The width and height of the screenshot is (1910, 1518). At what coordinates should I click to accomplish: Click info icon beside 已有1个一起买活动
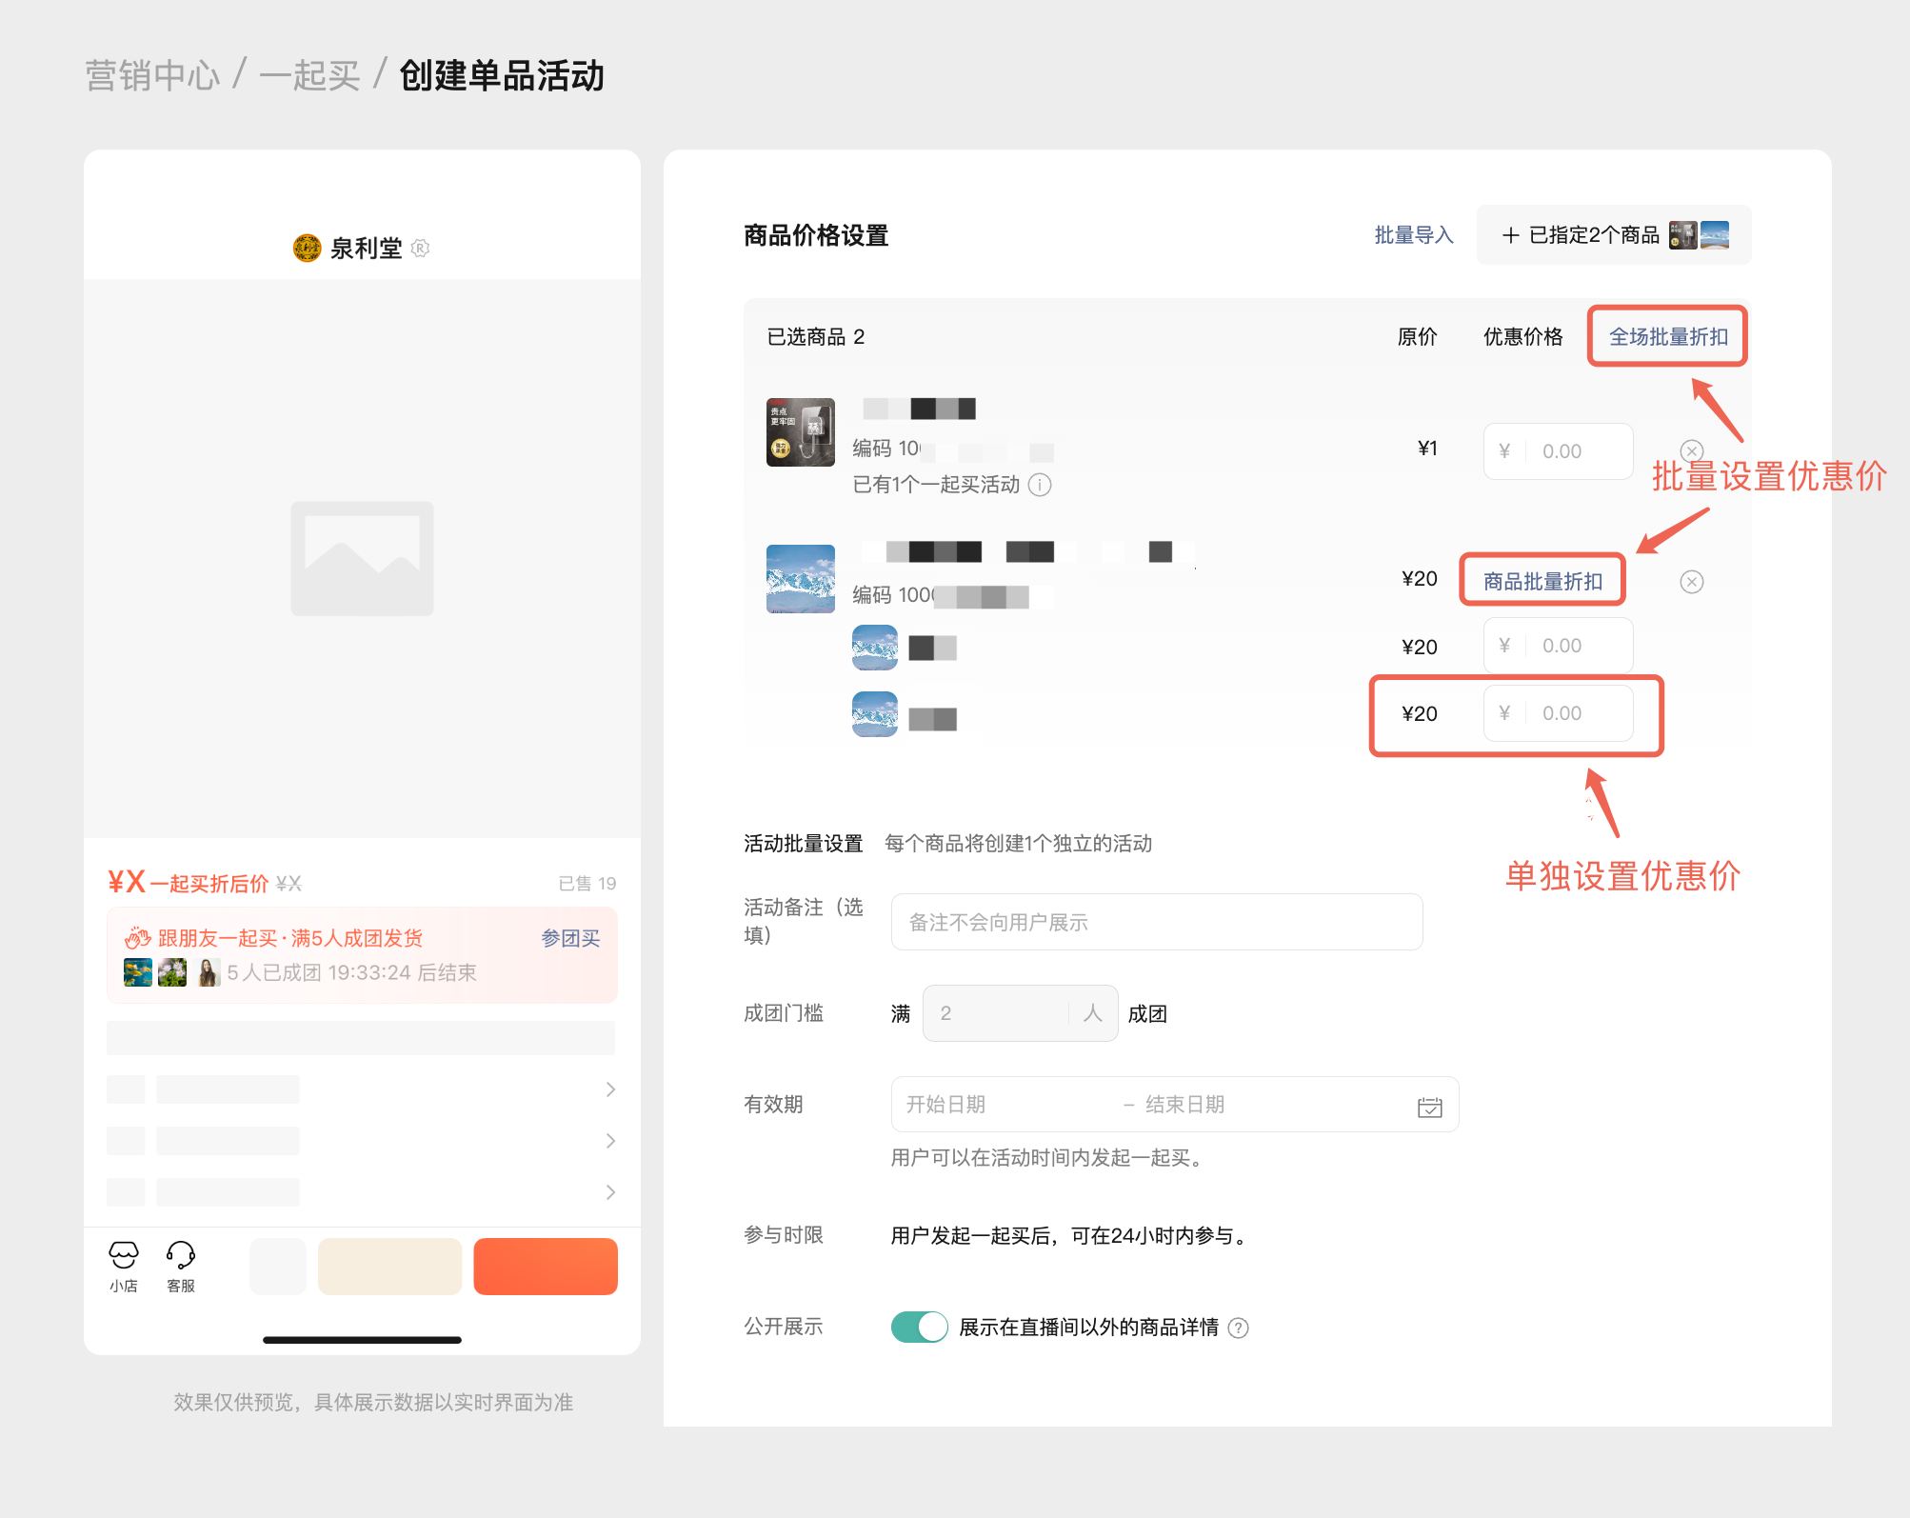tap(1041, 485)
